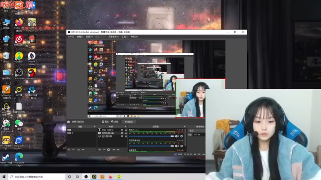Open the 视图(V) menu in OBS
The width and height of the screenshot is (321, 180).
click(x=89, y=36)
